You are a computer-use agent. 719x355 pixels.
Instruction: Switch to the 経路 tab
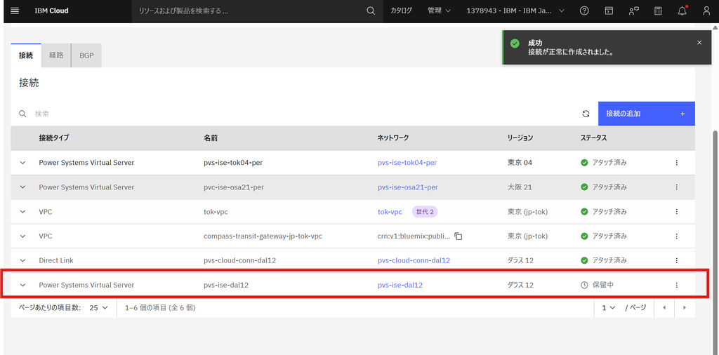[x=56, y=55]
